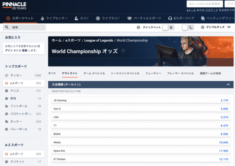Switch to the チーム スペシャル tab
235x166 pixels.
pyautogui.click(x=94, y=73)
